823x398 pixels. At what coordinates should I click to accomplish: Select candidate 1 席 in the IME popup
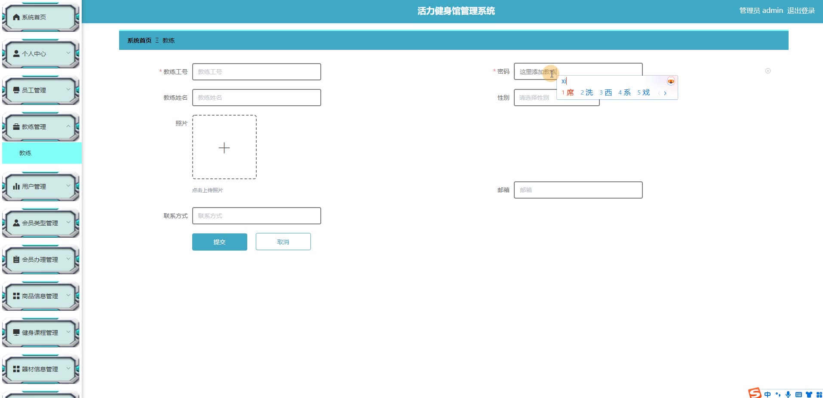coord(568,92)
